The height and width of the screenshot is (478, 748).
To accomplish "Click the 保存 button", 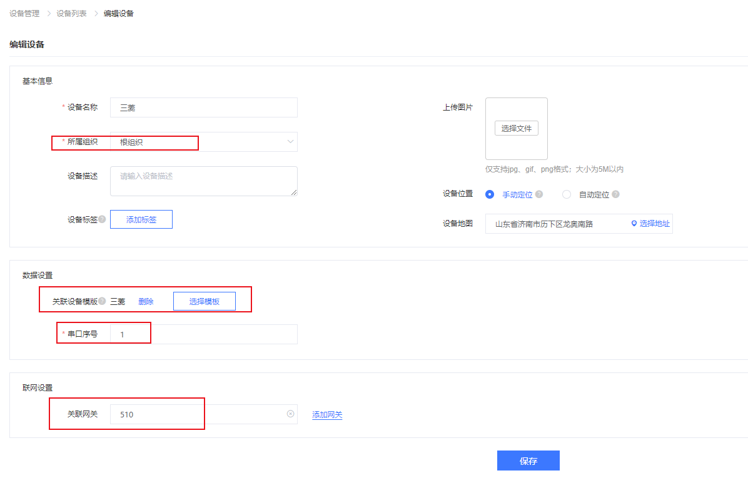I will click(x=528, y=461).
